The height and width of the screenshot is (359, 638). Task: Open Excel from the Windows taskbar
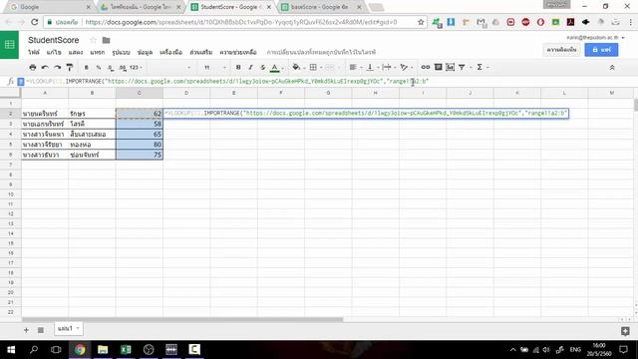click(126, 349)
